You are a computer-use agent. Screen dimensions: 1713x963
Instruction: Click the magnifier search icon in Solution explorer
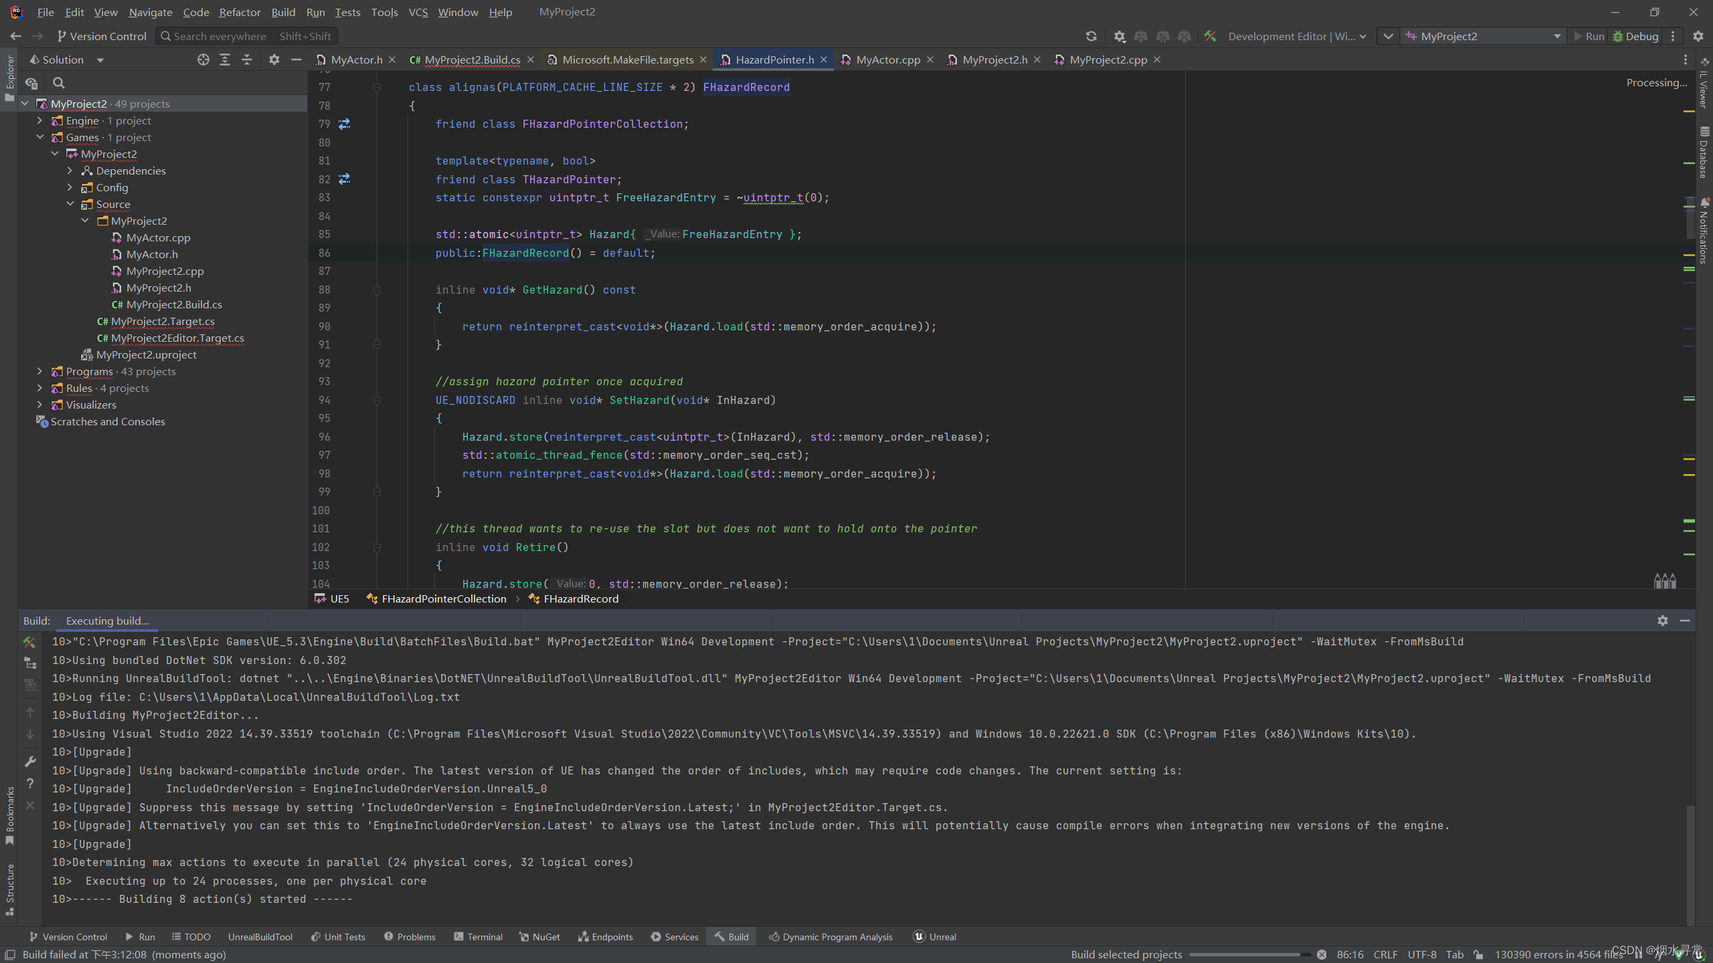click(x=59, y=83)
